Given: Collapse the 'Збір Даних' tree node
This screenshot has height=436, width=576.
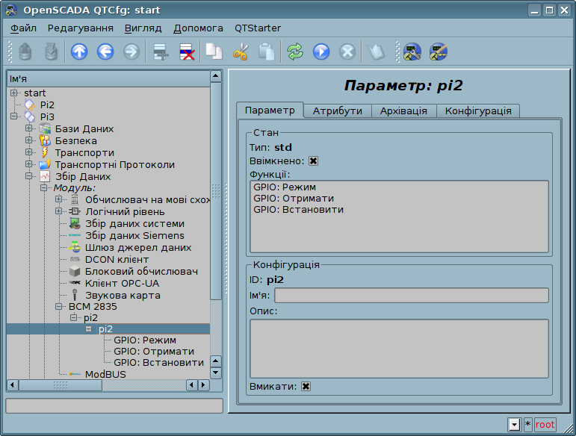Looking at the screenshot, I should point(29,177).
